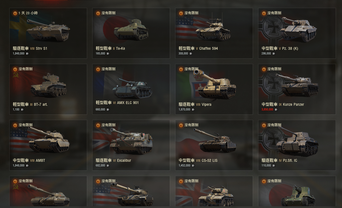
Task: Click the Excalibur tank name label
Action: 124,160
